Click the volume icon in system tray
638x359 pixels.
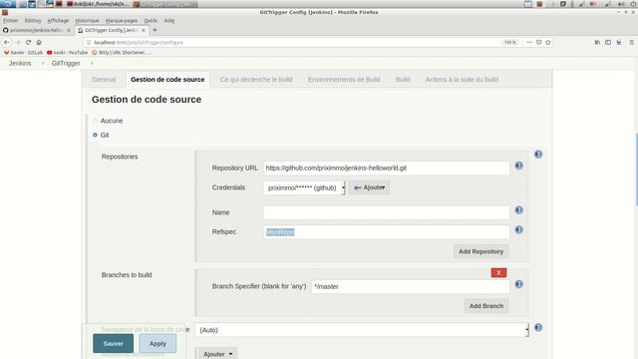[621, 4]
